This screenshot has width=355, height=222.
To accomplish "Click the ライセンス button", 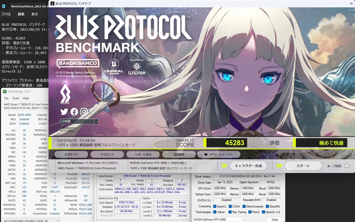I will pos(107,154).
